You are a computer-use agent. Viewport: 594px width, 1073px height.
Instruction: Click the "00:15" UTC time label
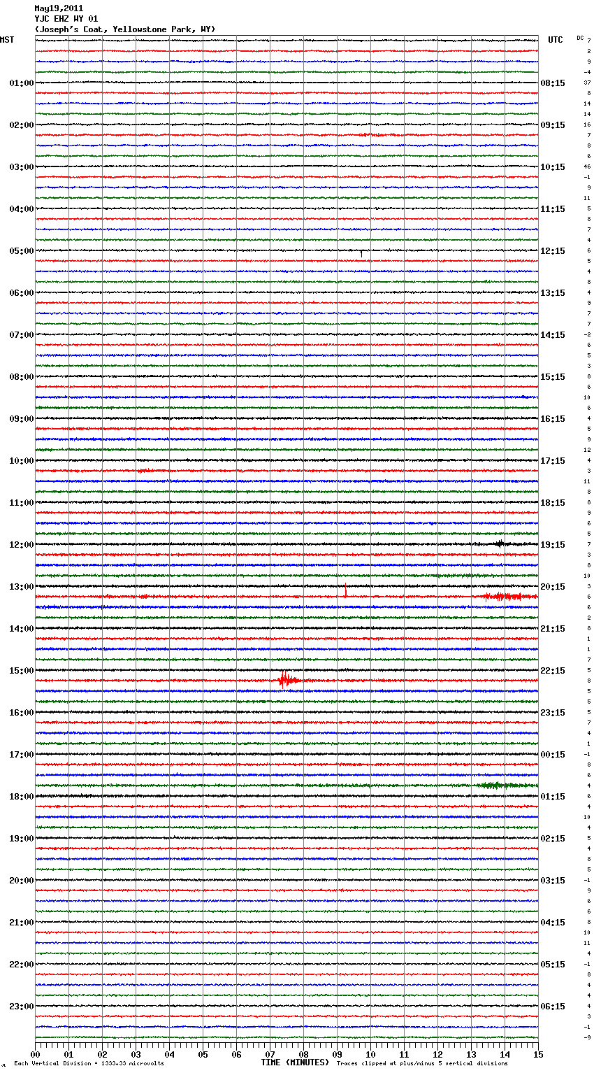click(x=553, y=755)
